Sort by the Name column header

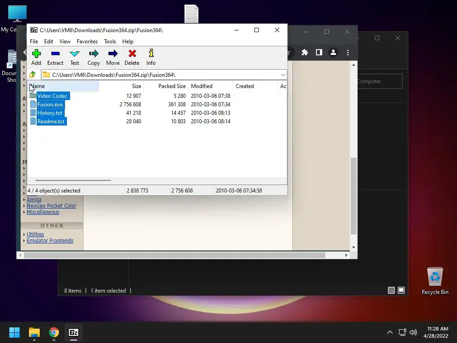pyautogui.click(x=63, y=86)
